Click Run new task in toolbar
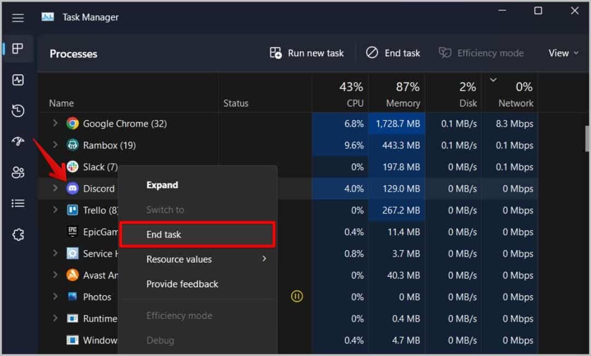This screenshot has width=591, height=356. coord(306,53)
